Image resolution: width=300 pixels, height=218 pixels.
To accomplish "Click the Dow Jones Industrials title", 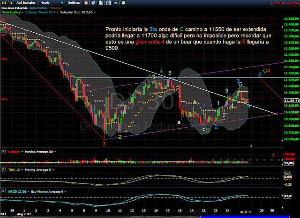I will [x=15, y=8].
